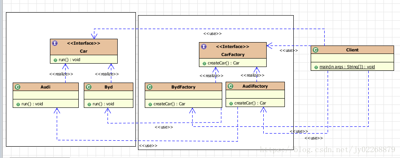400x158 pixels.
Task: Select the <<Interface>> stereotype above Car
Action: [x=84, y=43]
